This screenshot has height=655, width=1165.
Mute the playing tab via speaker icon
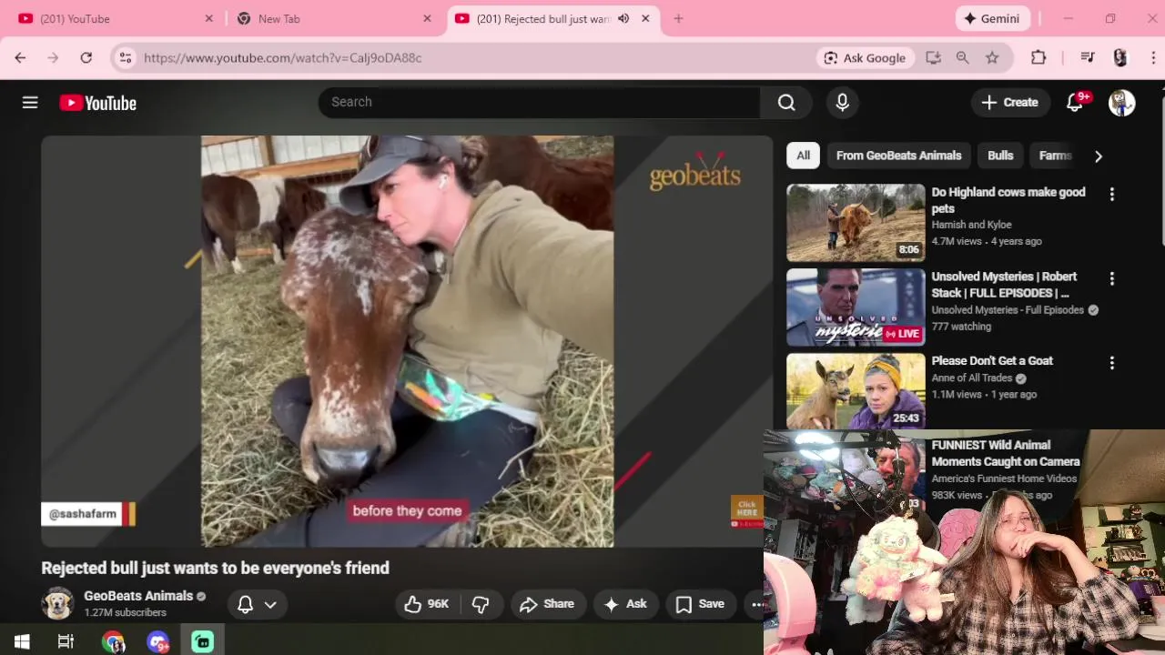point(623,18)
